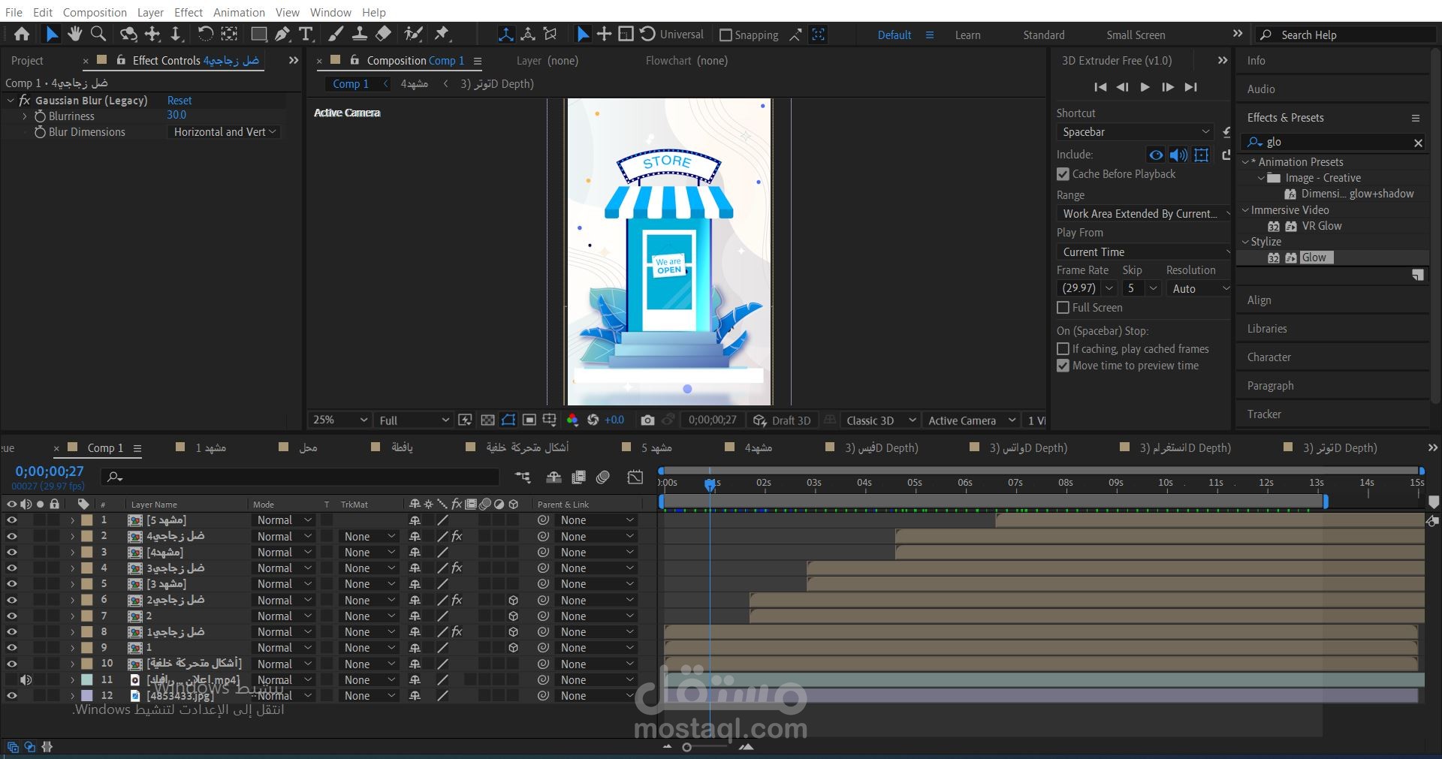This screenshot has width=1442, height=759.
Task: Select the Zoom magnifier tool
Action: 98,34
